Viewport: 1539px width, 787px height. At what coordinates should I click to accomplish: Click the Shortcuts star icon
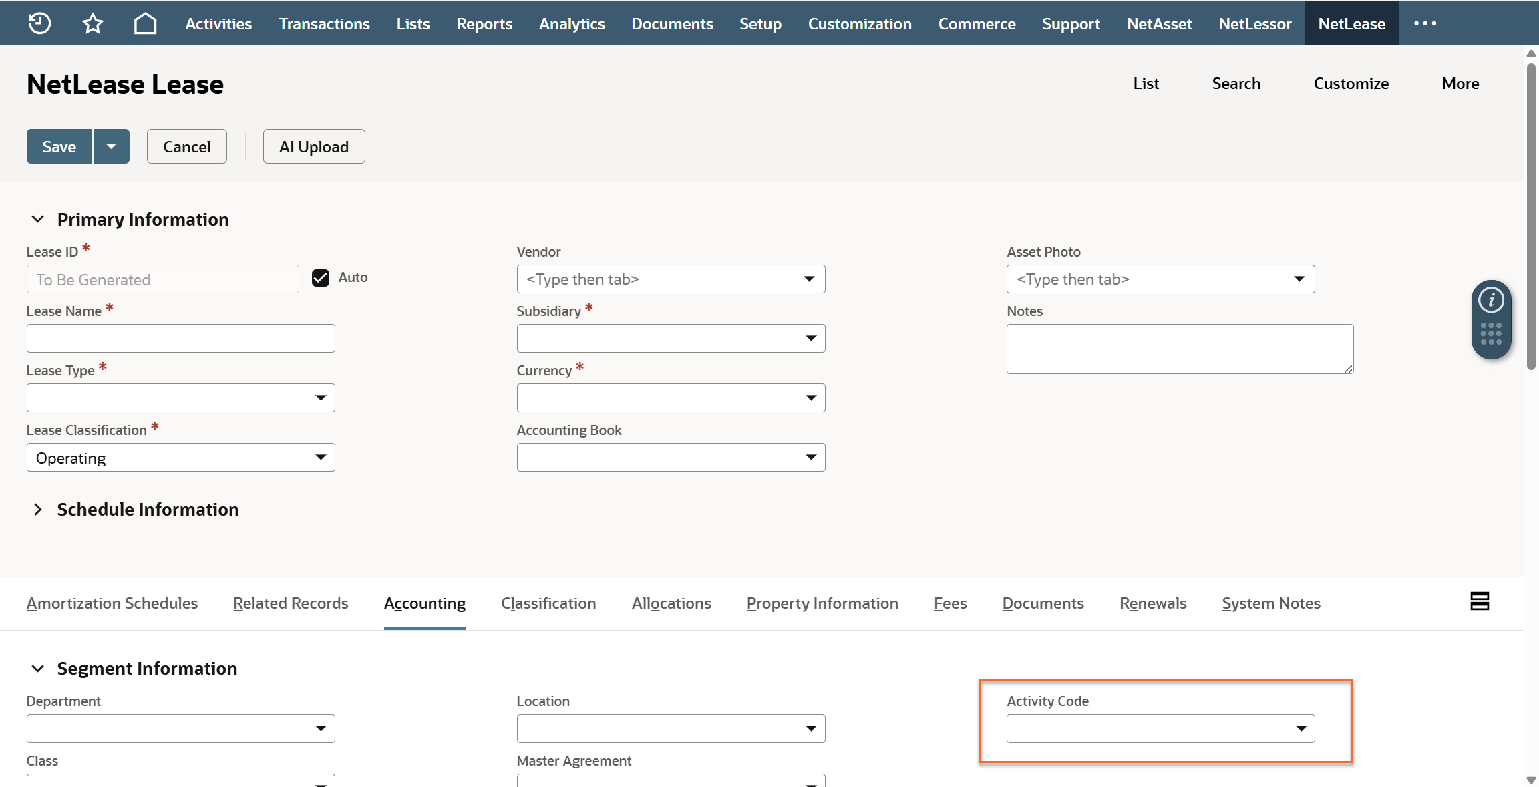[93, 24]
